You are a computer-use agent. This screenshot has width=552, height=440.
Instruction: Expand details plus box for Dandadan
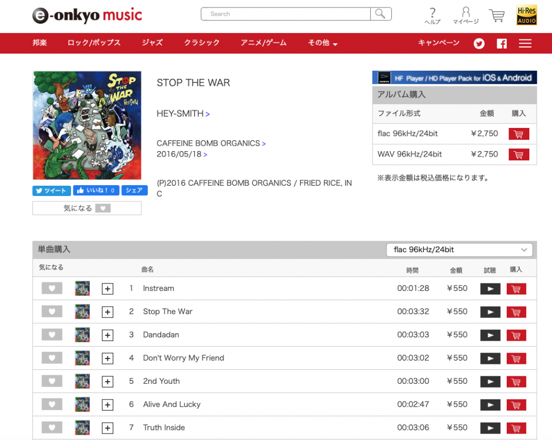point(107,335)
